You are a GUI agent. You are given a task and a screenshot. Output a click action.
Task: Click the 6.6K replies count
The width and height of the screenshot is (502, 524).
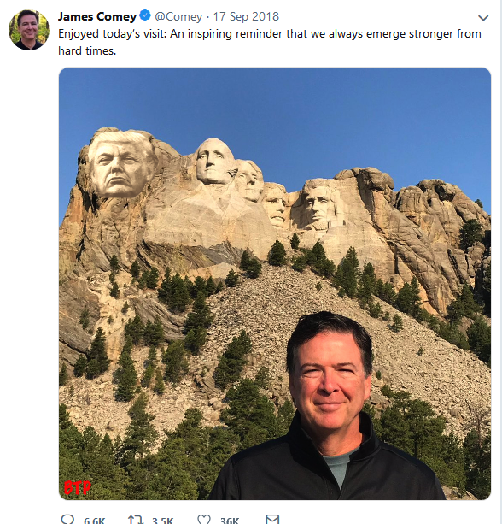[x=94, y=520]
